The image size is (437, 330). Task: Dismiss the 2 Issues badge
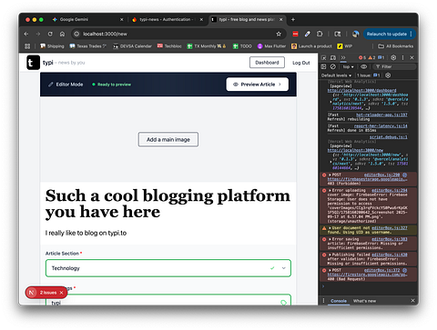tap(61, 293)
